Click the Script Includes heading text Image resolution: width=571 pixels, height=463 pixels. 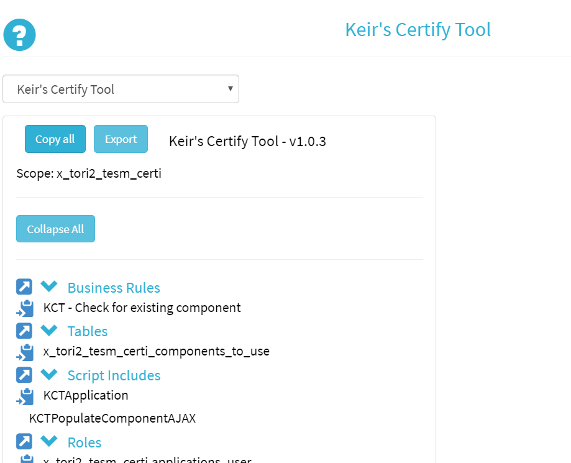[x=114, y=375]
